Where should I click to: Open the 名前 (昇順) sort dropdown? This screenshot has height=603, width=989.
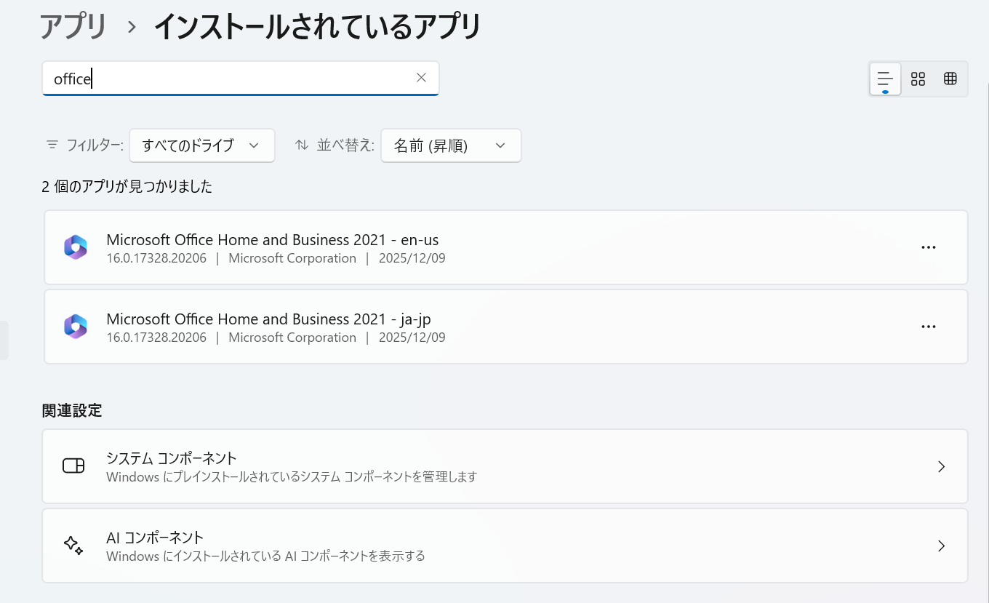click(451, 145)
